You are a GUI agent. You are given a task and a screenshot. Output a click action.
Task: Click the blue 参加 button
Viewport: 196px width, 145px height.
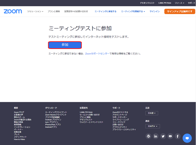[x=65, y=45]
